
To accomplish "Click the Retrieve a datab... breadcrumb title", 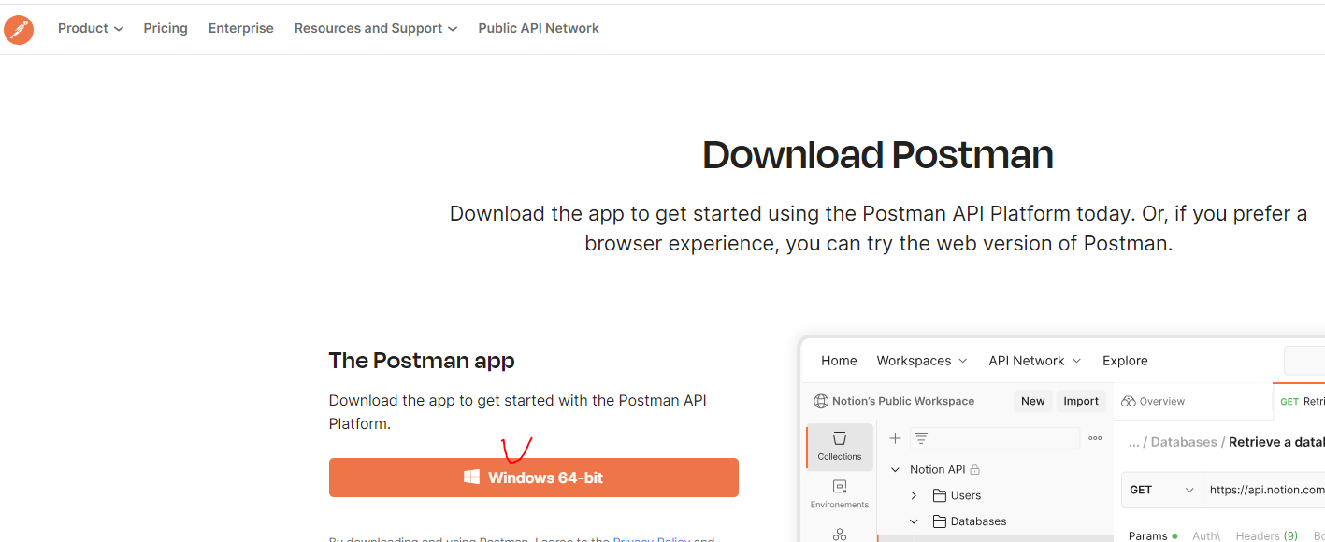I will click(1276, 442).
